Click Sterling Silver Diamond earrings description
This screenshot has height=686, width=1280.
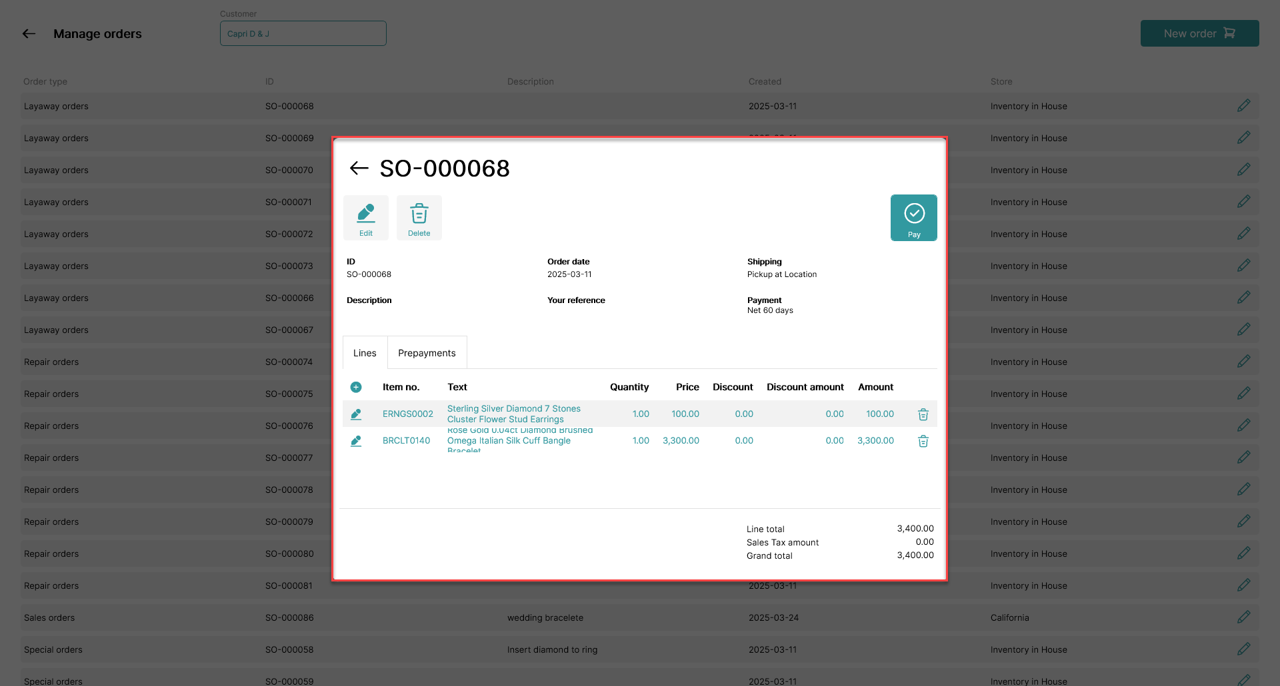514,414
